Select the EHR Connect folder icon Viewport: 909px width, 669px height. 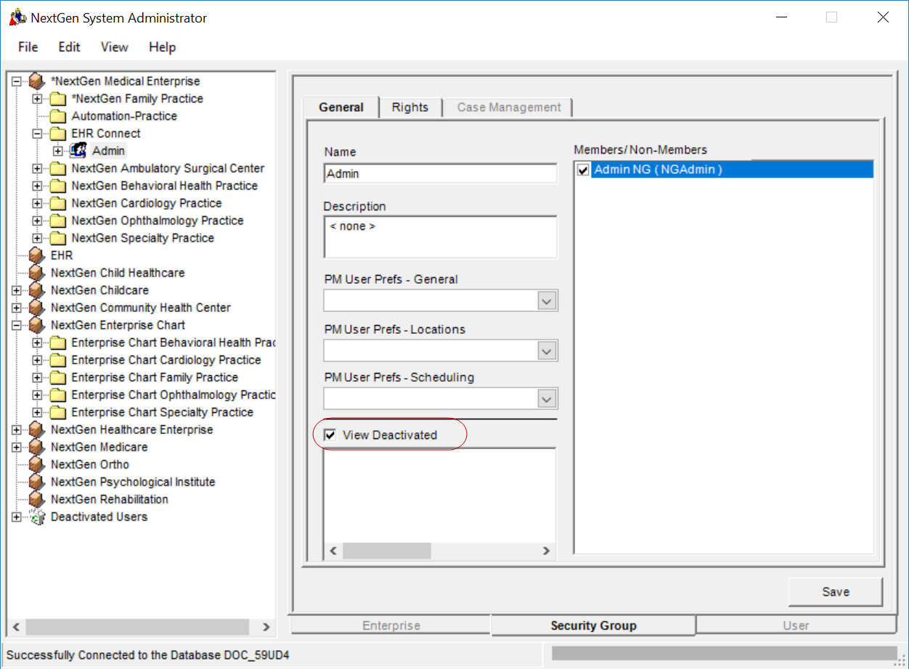[58, 134]
